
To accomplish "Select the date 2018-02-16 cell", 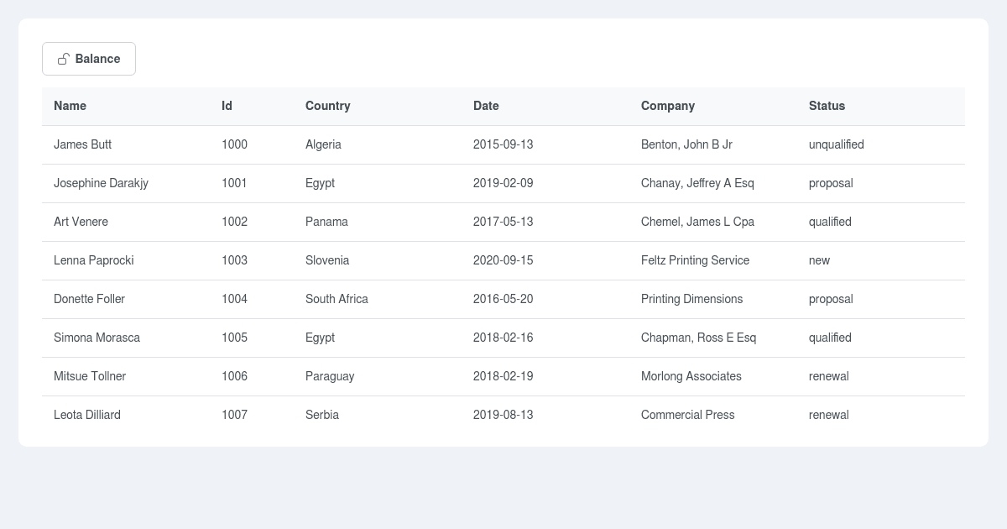I will [503, 338].
